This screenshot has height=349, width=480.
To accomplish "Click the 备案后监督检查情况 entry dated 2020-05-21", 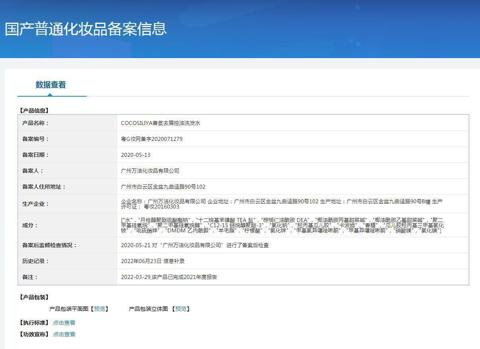I will (x=195, y=245).
